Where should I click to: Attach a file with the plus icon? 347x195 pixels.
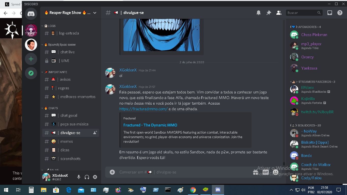(x=112, y=172)
